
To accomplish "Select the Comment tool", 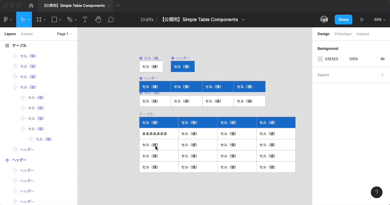I will [111, 20].
